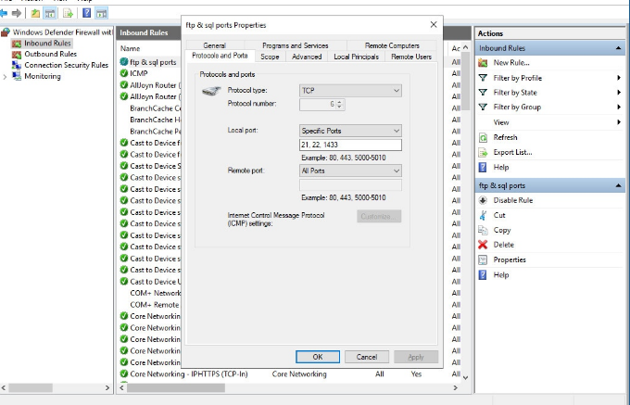
Task: Expand Filter by Profile submenu arrow
Action: coord(619,78)
